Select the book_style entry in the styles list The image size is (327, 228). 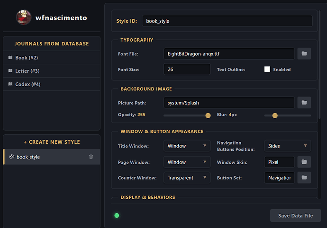click(x=52, y=157)
